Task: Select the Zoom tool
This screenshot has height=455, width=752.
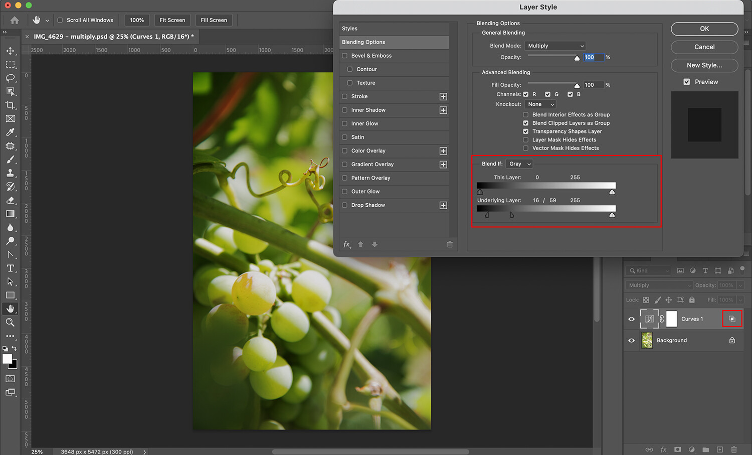Action: coord(10,323)
